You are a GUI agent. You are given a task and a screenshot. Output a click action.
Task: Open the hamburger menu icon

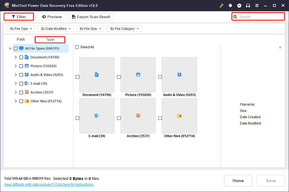[257, 5]
